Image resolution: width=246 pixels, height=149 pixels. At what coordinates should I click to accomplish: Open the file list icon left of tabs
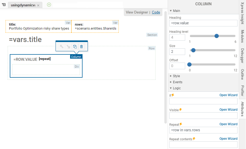(x=4, y=5)
